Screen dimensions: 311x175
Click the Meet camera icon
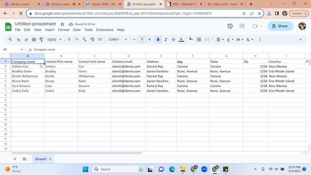pyautogui.click(x=255, y=26)
